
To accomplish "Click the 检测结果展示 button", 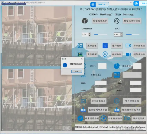I will coord(98,101).
